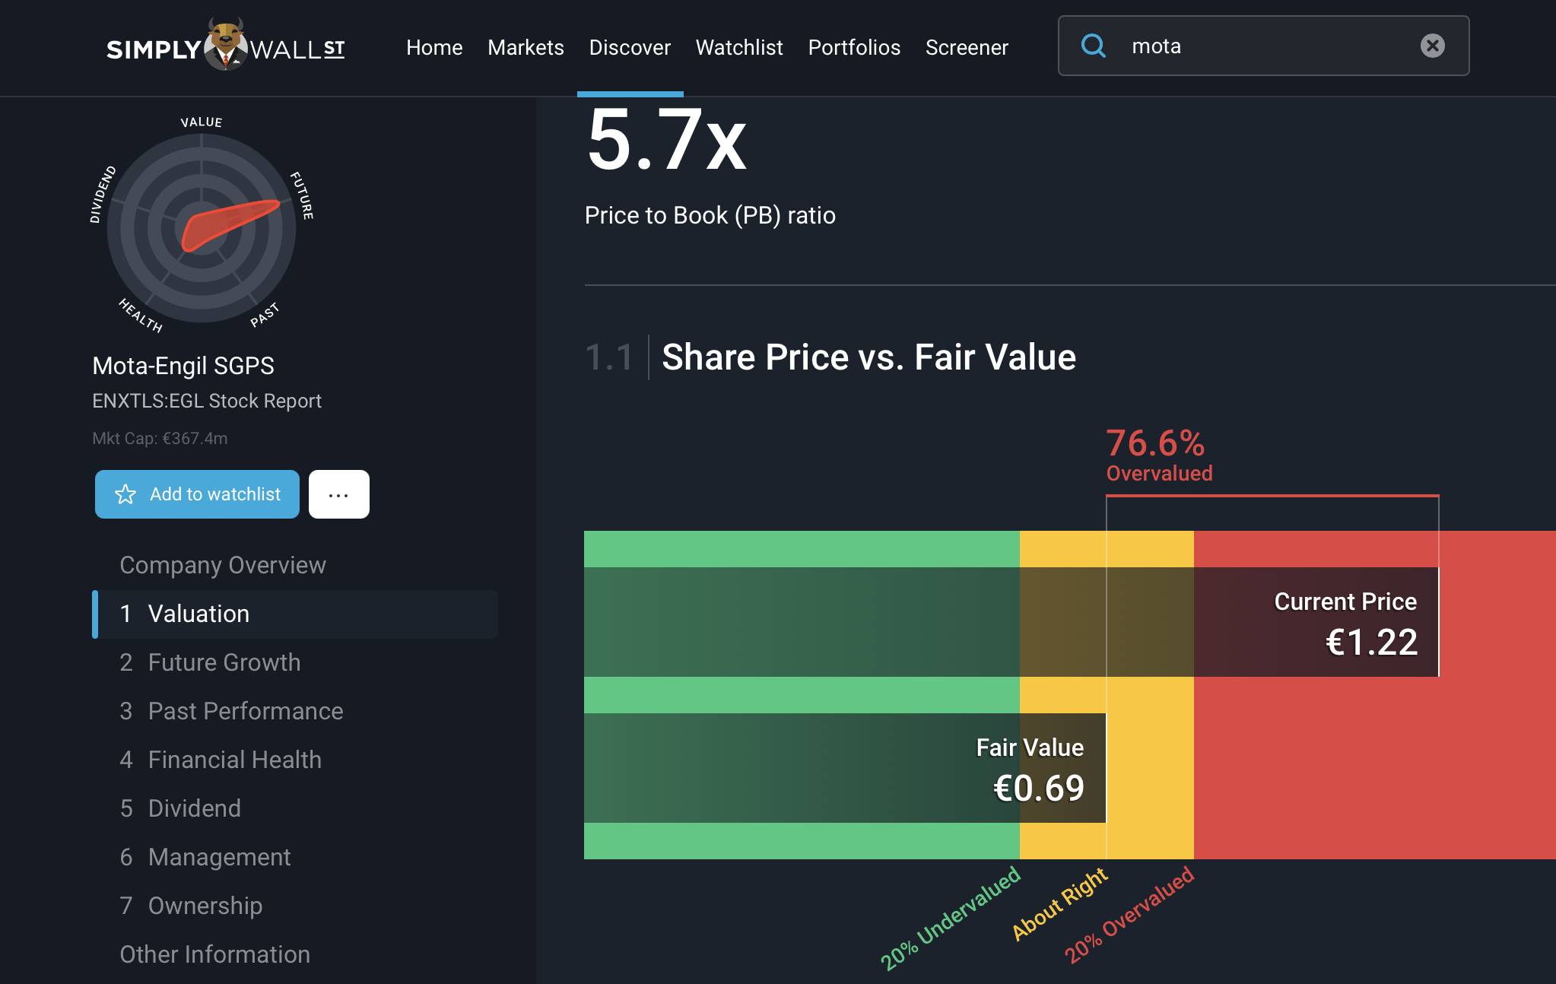Image resolution: width=1556 pixels, height=984 pixels.
Task: Open the Financial Health section
Action: click(235, 760)
